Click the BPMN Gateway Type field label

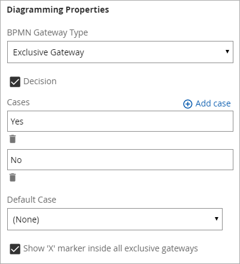[47, 32]
